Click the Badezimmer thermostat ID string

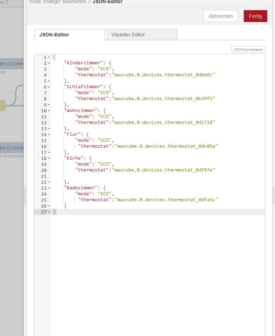[166, 200]
